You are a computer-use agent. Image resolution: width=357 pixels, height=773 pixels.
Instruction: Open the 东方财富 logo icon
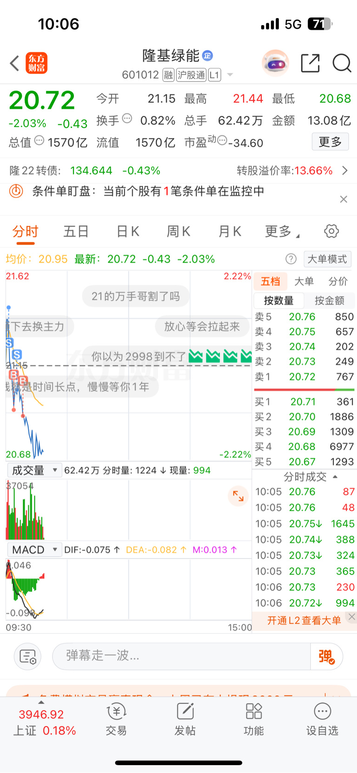point(36,63)
